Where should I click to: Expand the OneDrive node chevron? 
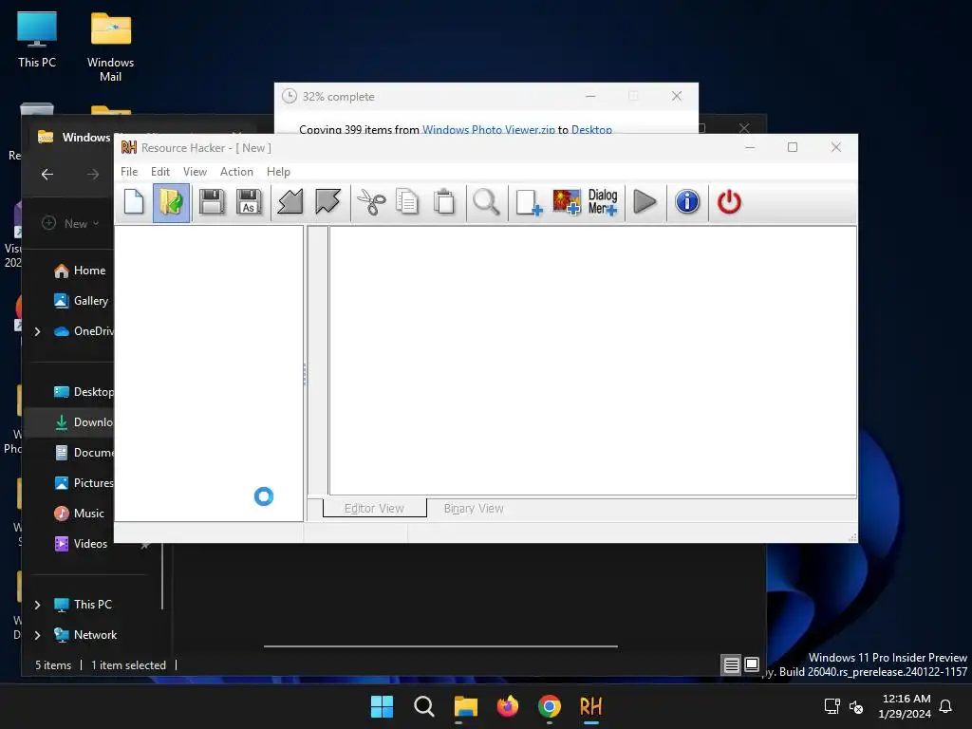37,331
